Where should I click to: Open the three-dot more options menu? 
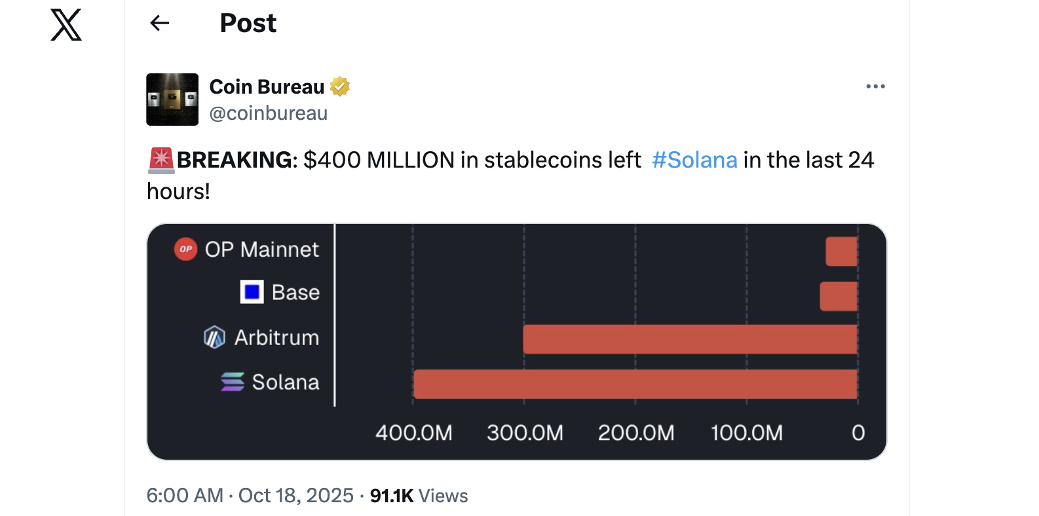click(x=875, y=86)
